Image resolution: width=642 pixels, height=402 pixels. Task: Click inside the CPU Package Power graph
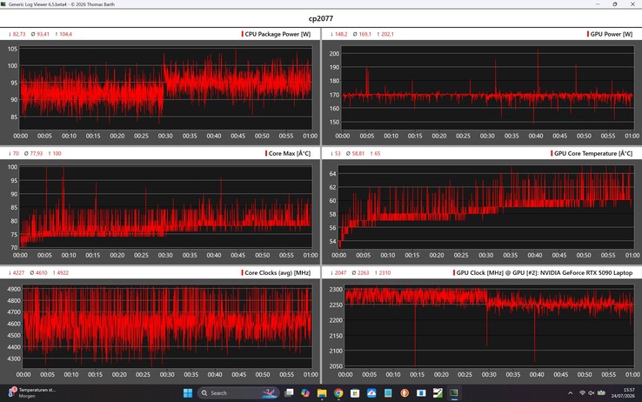pos(165,88)
